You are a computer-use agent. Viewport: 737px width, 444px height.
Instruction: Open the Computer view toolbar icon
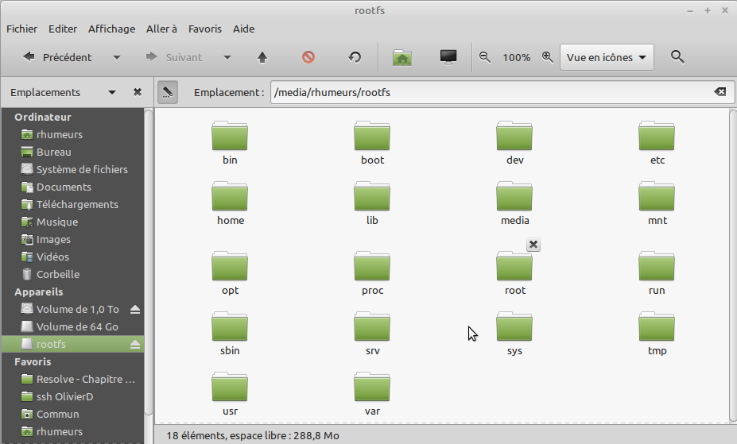pyautogui.click(x=448, y=57)
